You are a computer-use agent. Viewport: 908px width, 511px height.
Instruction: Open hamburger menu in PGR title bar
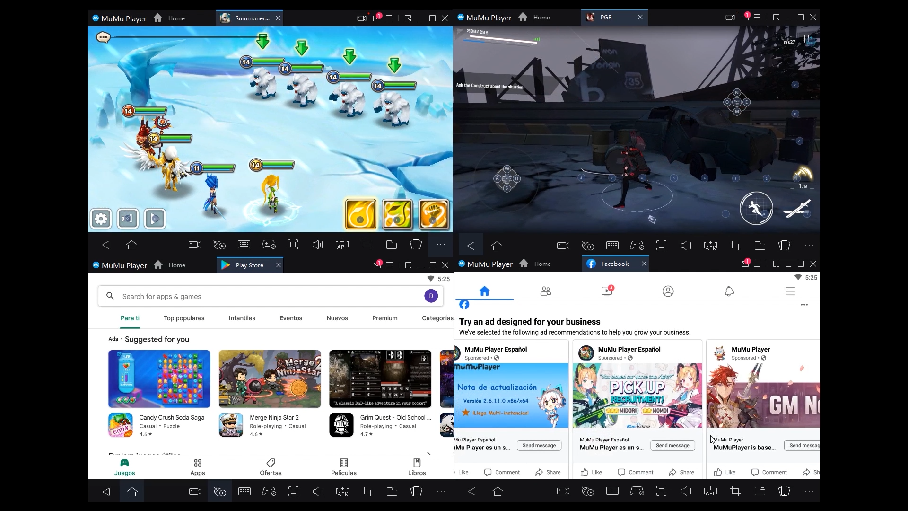(758, 18)
